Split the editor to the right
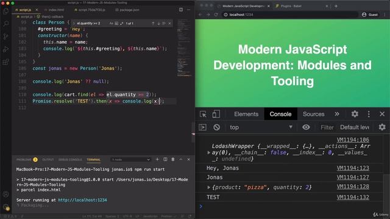 point(181,10)
